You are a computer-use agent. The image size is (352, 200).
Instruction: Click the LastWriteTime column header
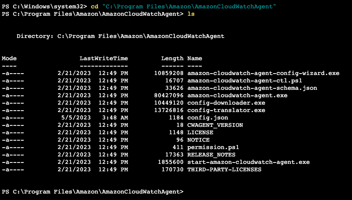tap(104, 58)
